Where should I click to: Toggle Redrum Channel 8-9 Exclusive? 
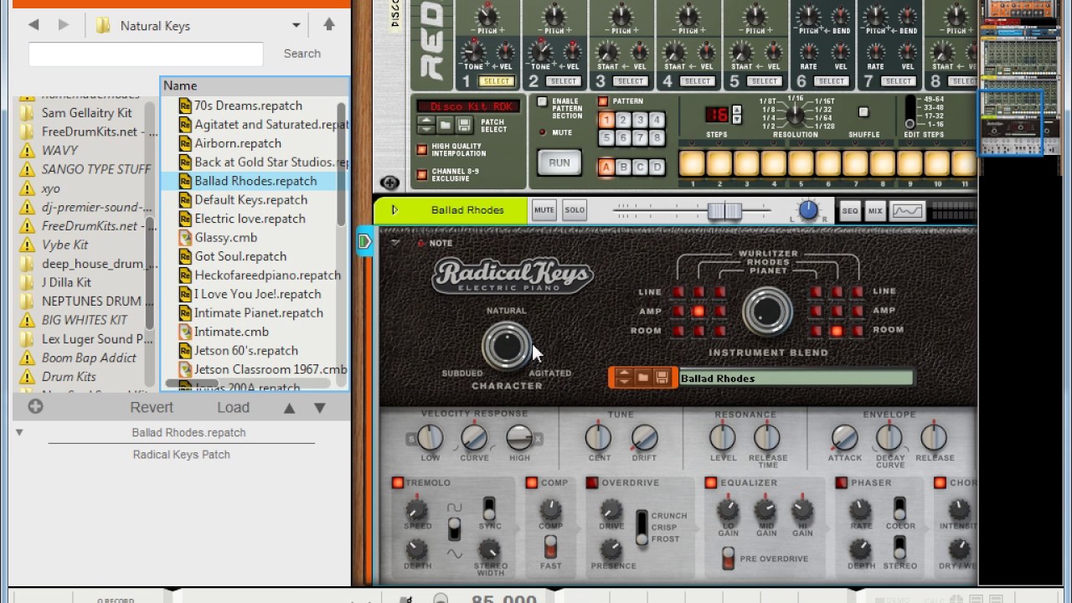tap(422, 175)
